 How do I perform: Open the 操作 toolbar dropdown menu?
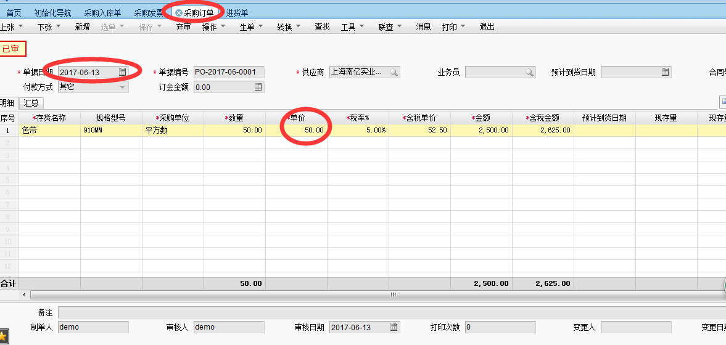213,27
